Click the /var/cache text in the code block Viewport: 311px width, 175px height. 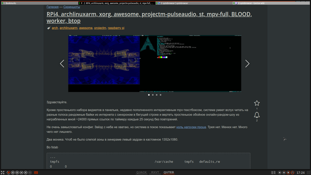[x=164, y=162]
